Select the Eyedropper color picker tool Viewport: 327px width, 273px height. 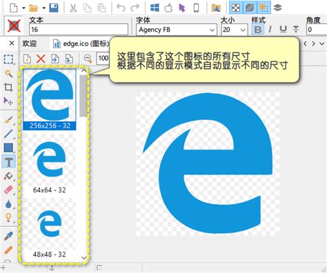tap(8, 236)
